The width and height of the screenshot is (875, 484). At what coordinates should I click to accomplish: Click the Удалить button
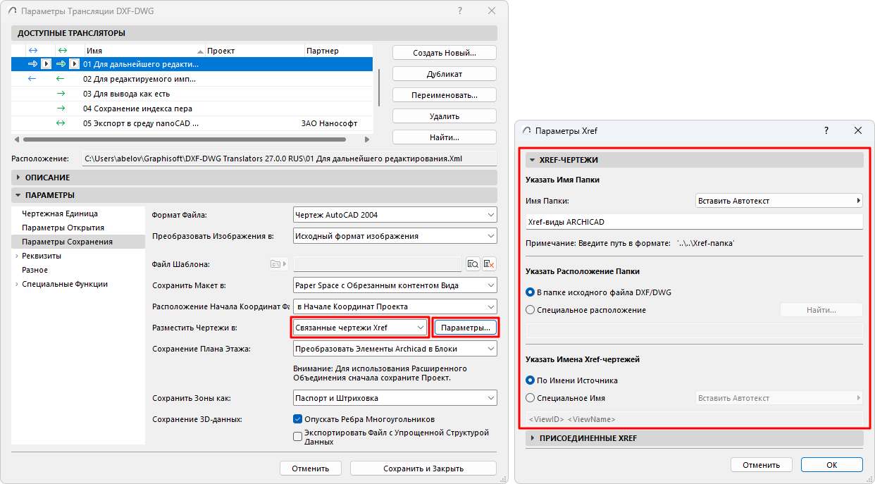click(445, 116)
